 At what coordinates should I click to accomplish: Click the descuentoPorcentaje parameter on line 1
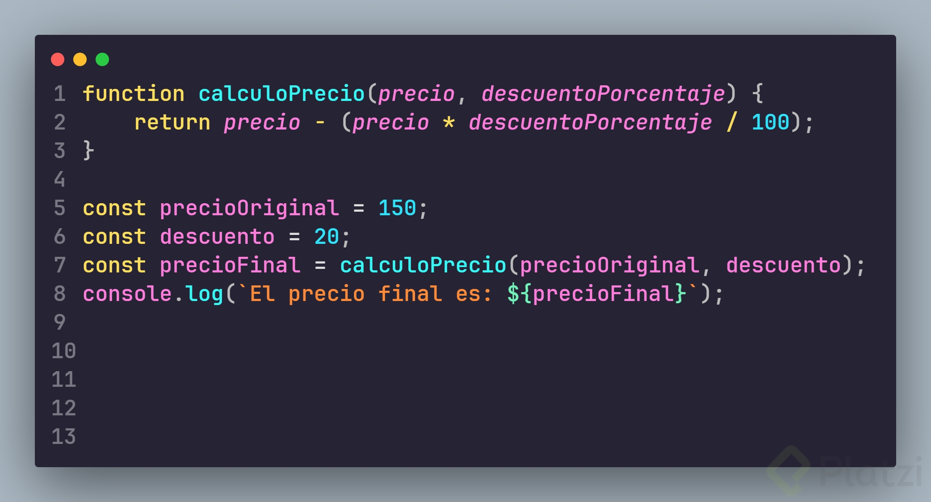pos(603,94)
